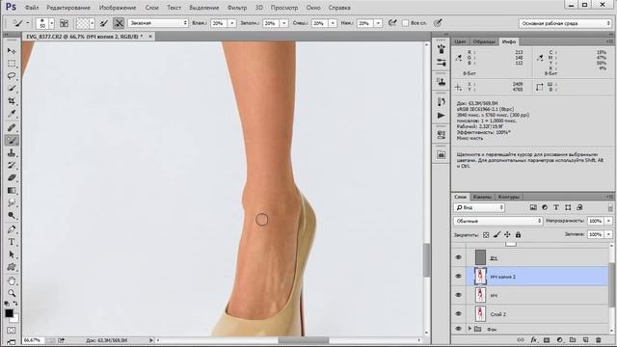Select the History Brush tool

12,166
